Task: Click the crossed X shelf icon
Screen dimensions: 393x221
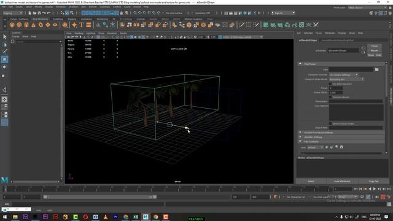Action: [x=316, y=25]
